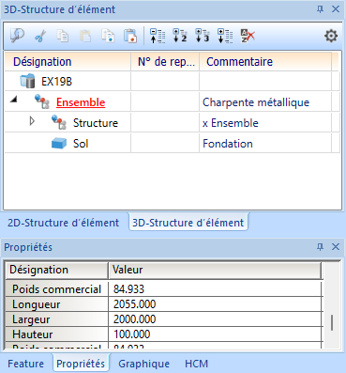The height and width of the screenshot is (373, 346).
Task: Expand structure to level 2 icon
Action: tap(180, 36)
